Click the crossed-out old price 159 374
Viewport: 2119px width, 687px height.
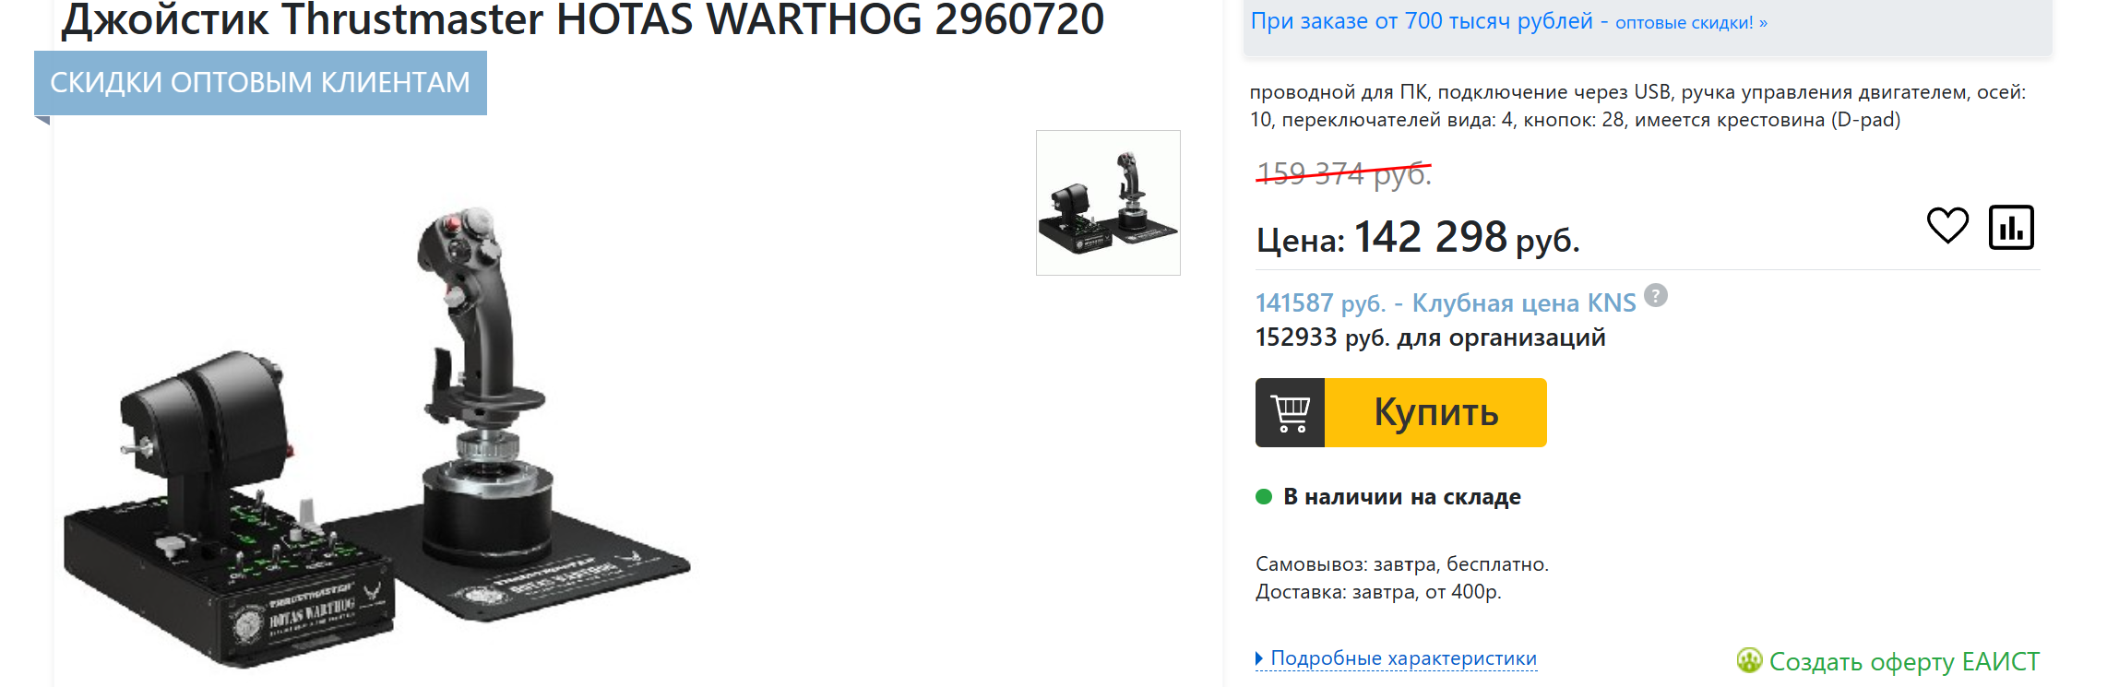pyautogui.click(x=1344, y=173)
